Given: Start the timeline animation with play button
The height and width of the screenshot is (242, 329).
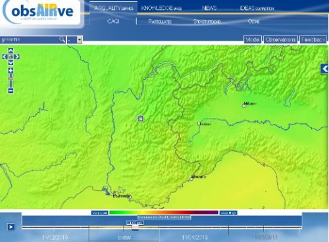Looking at the screenshot, I should pyautogui.click(x=11, y=227).
